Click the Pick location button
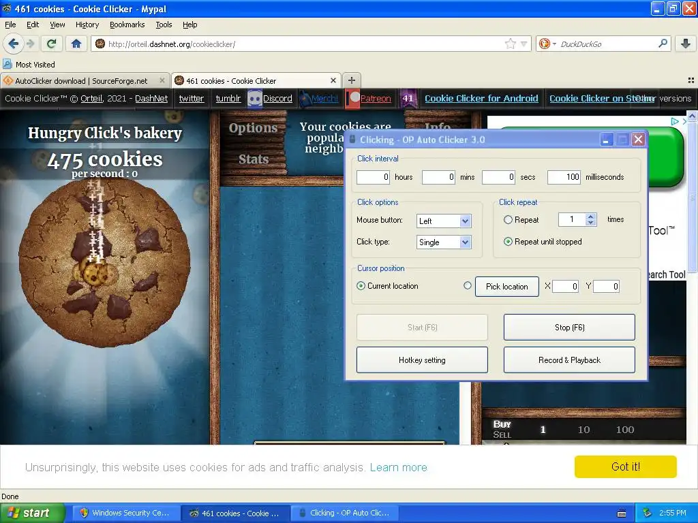 pos(506,287)
